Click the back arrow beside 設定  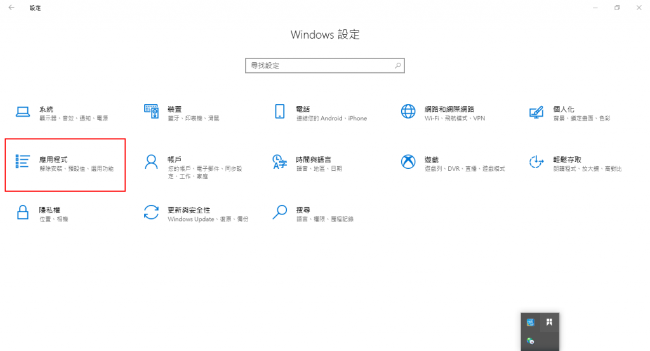(11, 8)
